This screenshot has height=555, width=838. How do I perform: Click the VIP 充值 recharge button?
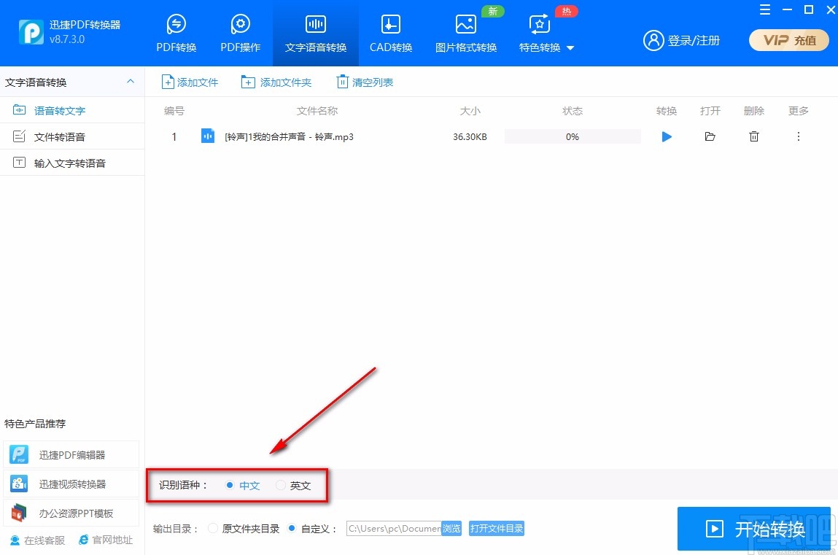coord(788,40)
